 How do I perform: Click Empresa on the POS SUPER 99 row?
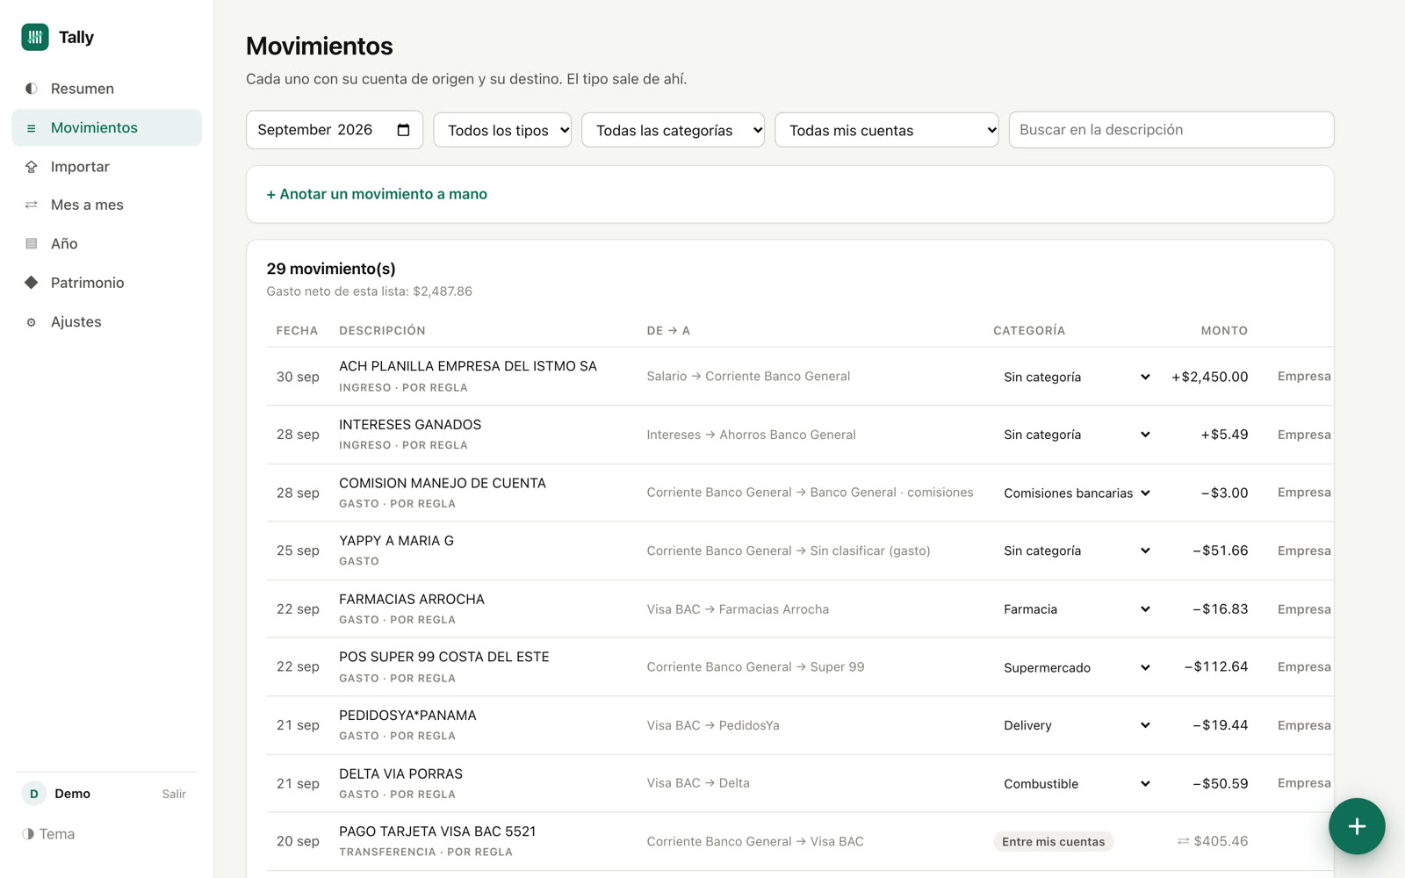click(1304, 667)
